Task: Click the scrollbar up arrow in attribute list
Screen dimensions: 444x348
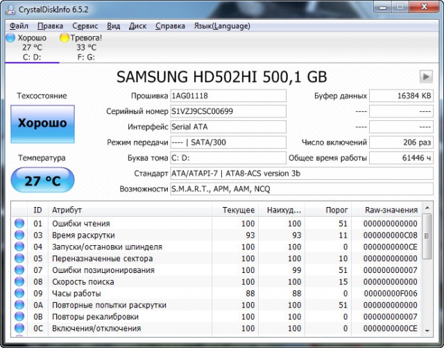Action: (x=427, y=208)
